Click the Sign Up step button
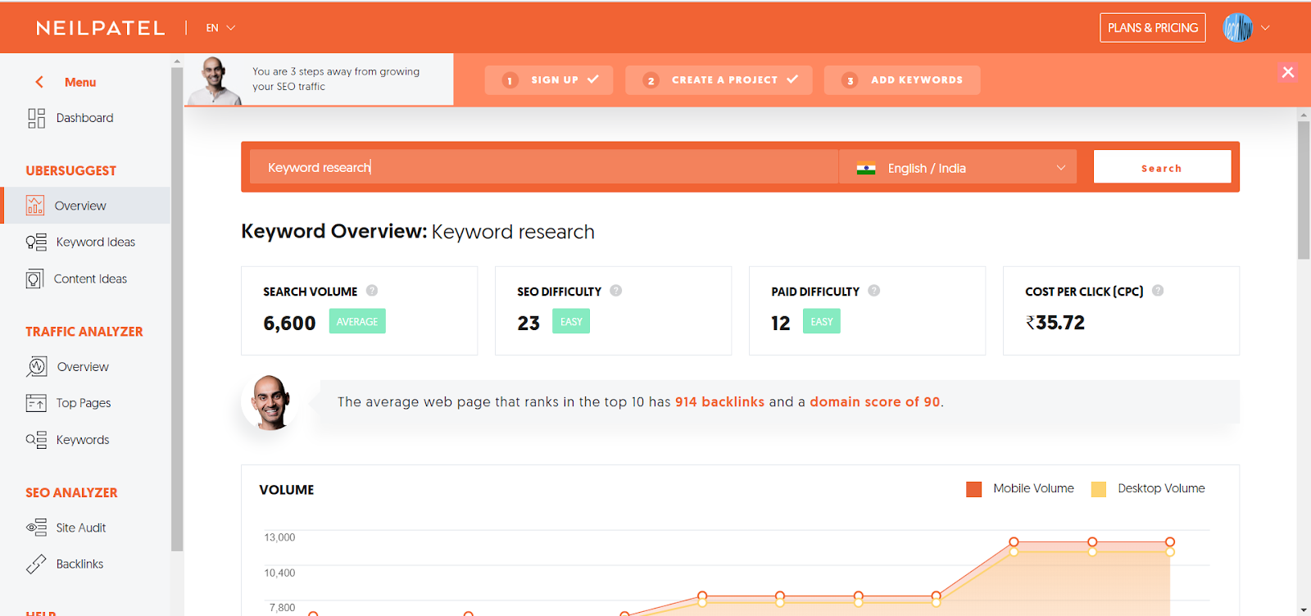This screenshot has height=616, width=1311. [549, 80]
